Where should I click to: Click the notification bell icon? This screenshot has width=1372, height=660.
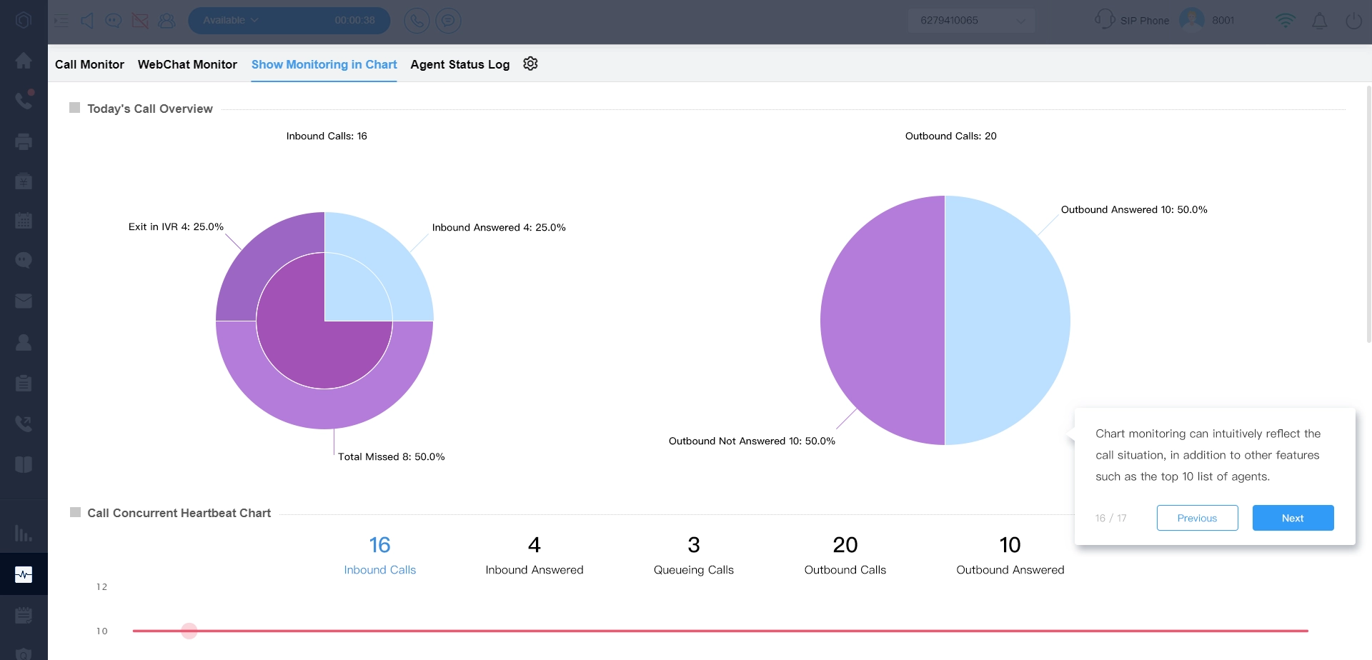point(1319,21)
